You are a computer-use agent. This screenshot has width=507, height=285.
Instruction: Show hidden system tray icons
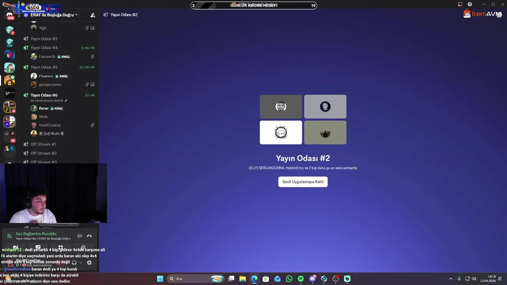(x=450, y=279)
